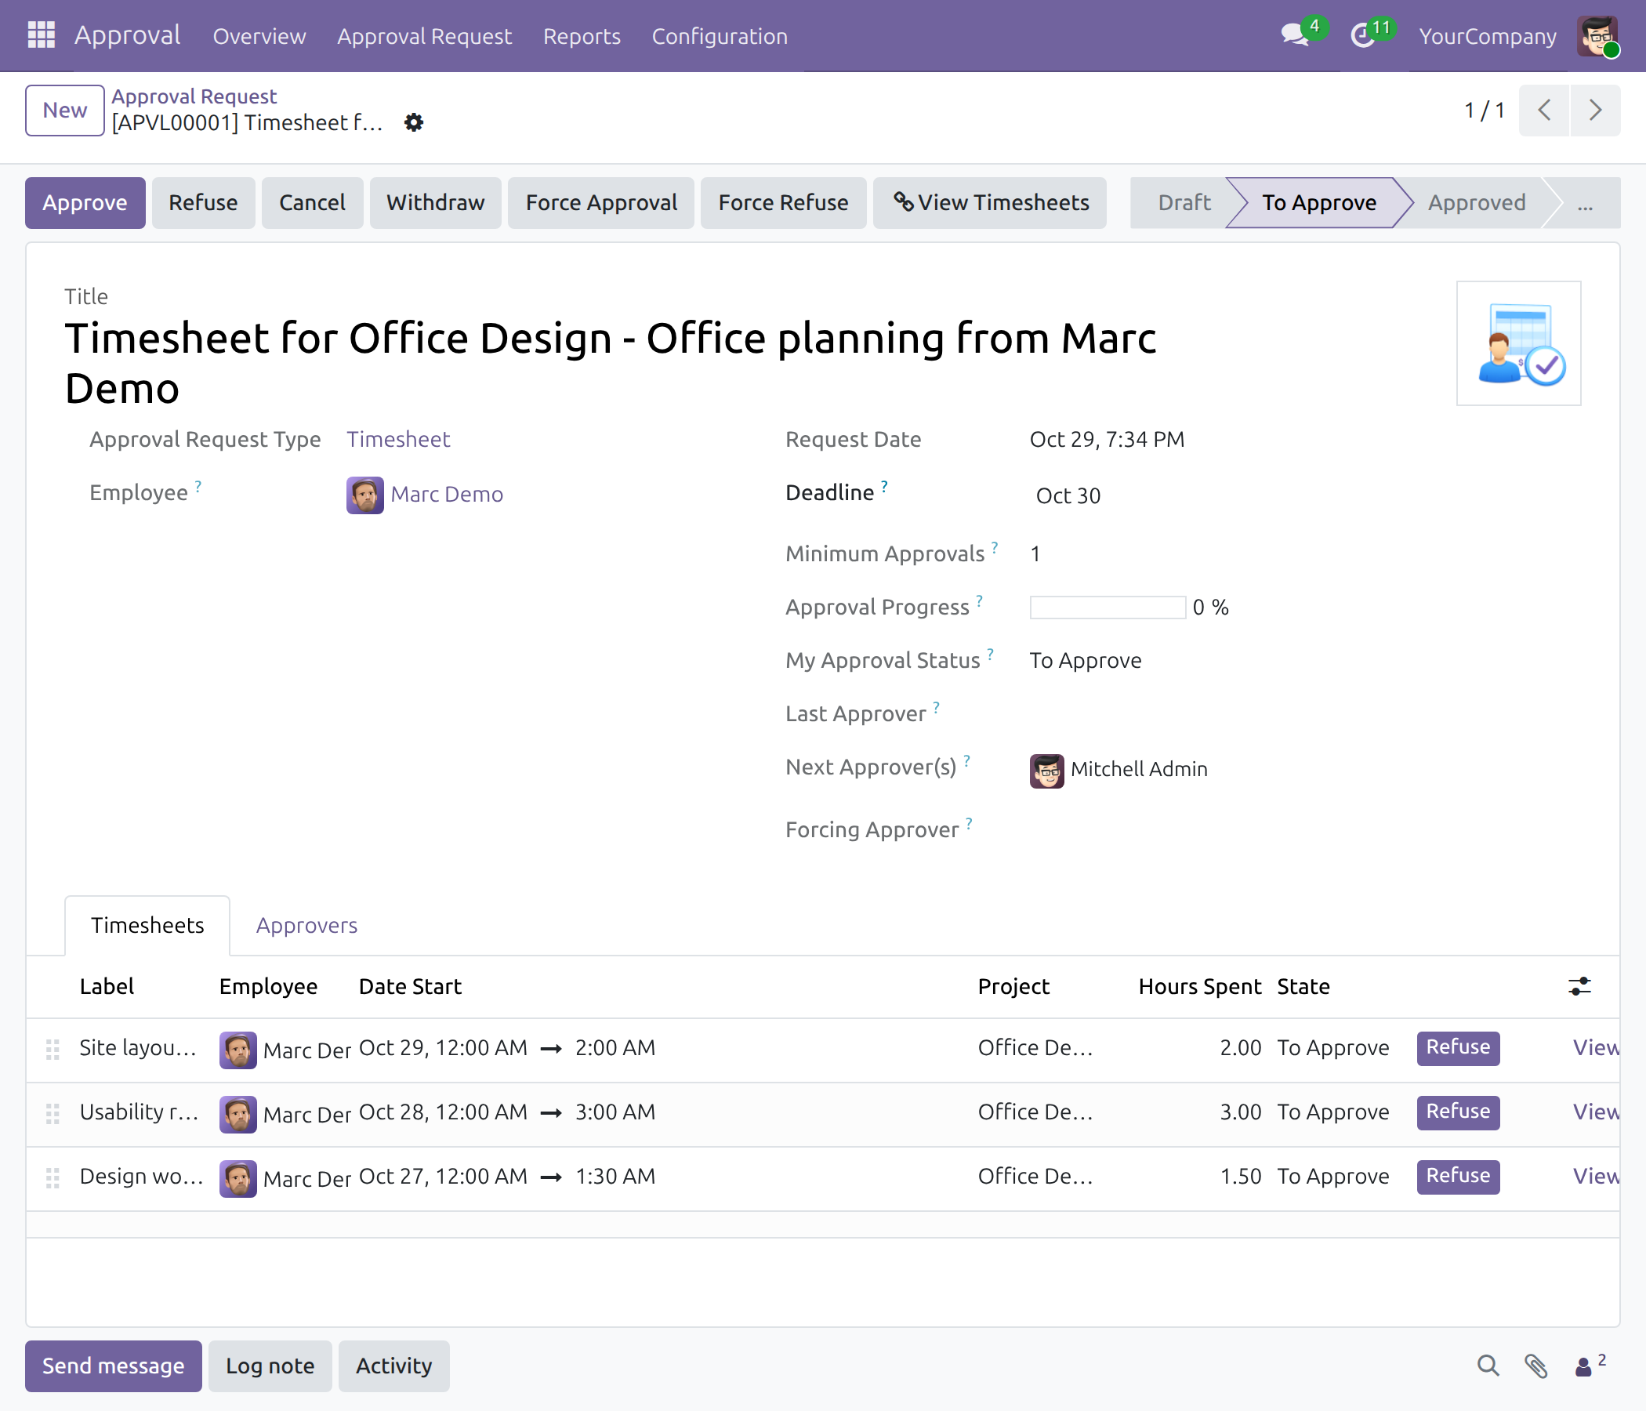Refuse the Usability timesheet line
This screenshot has height=1411, width=1646.
[1458, 1112]
